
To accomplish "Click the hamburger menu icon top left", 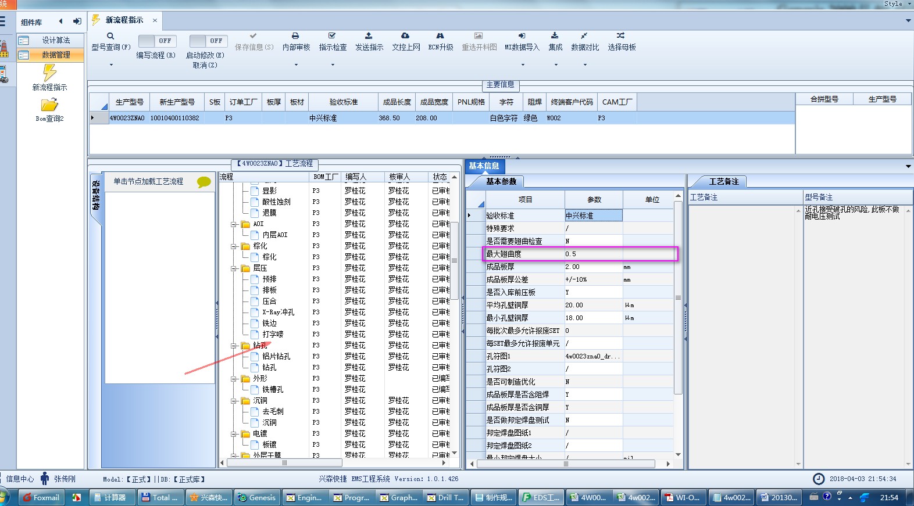I will (x=2, y=21).
